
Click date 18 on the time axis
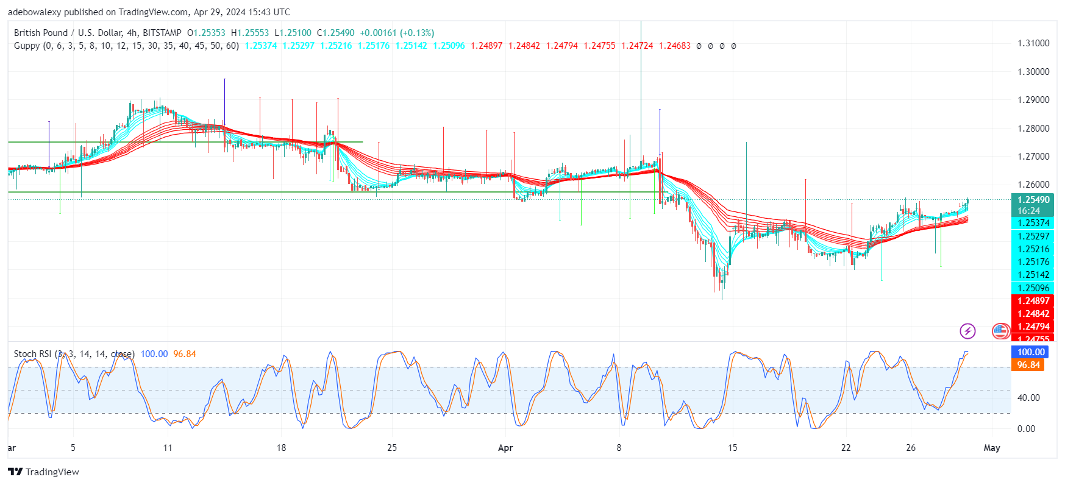(x=281, y=448)
